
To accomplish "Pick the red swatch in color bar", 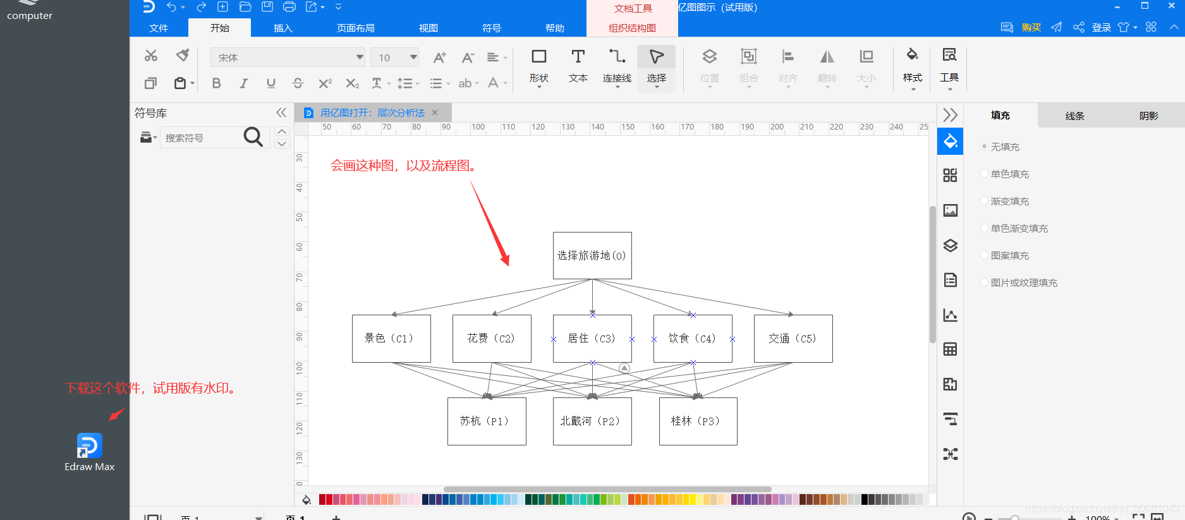I will click(329, 499).
